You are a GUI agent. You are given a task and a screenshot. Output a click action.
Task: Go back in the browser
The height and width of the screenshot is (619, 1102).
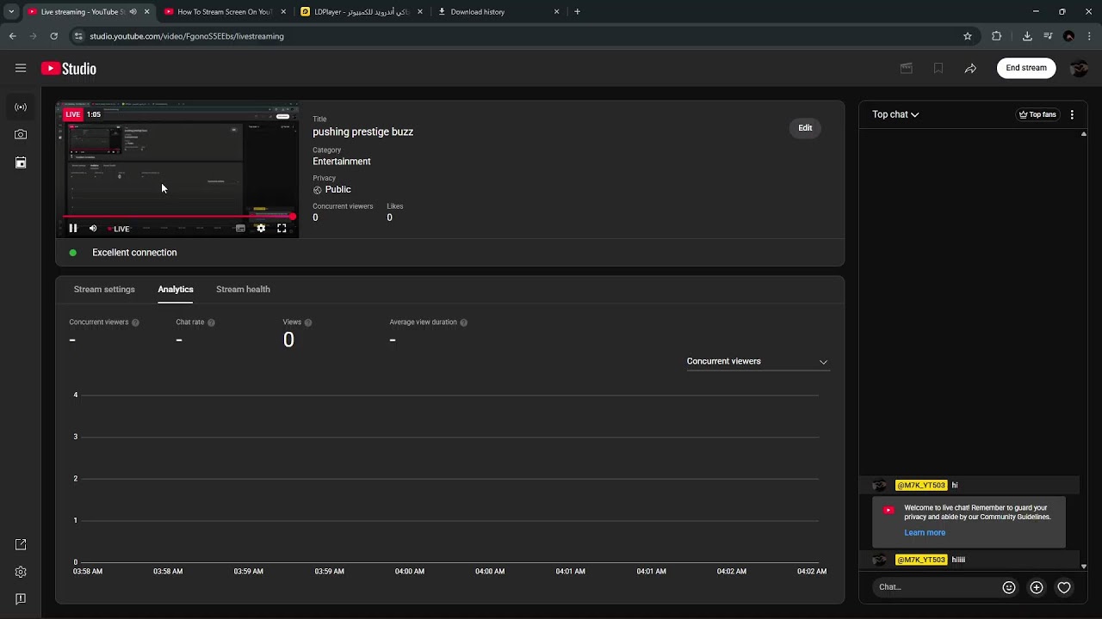coord(12,36)
